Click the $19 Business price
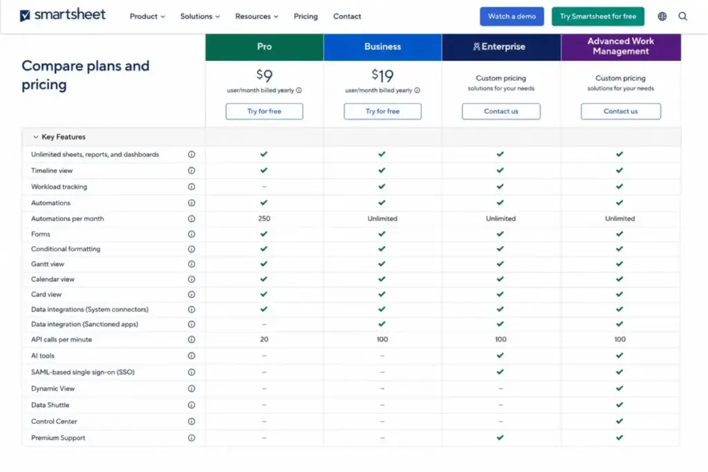Viewport: 708px width, 472px height. (x=382, y=75)
